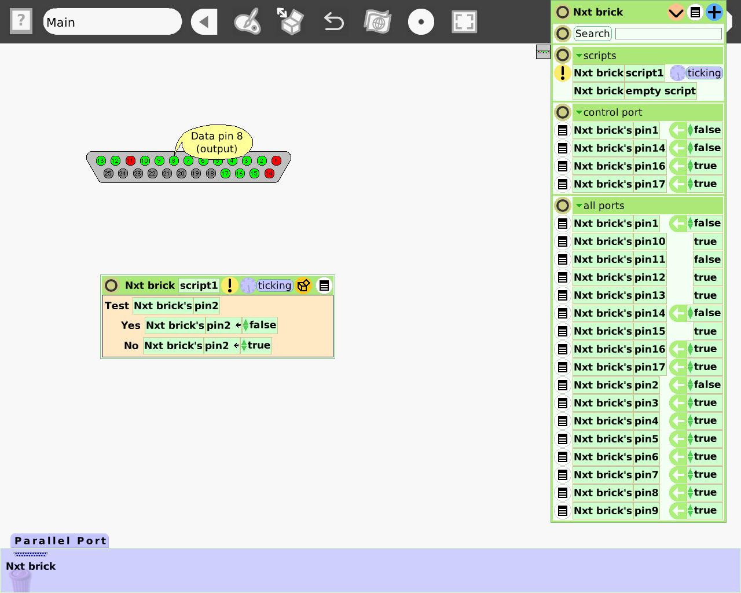Toggle full screen mode icon
Image resolution: width=741 pixels, height=593 pixels.
pyautogui.click(x=464, y=22)
